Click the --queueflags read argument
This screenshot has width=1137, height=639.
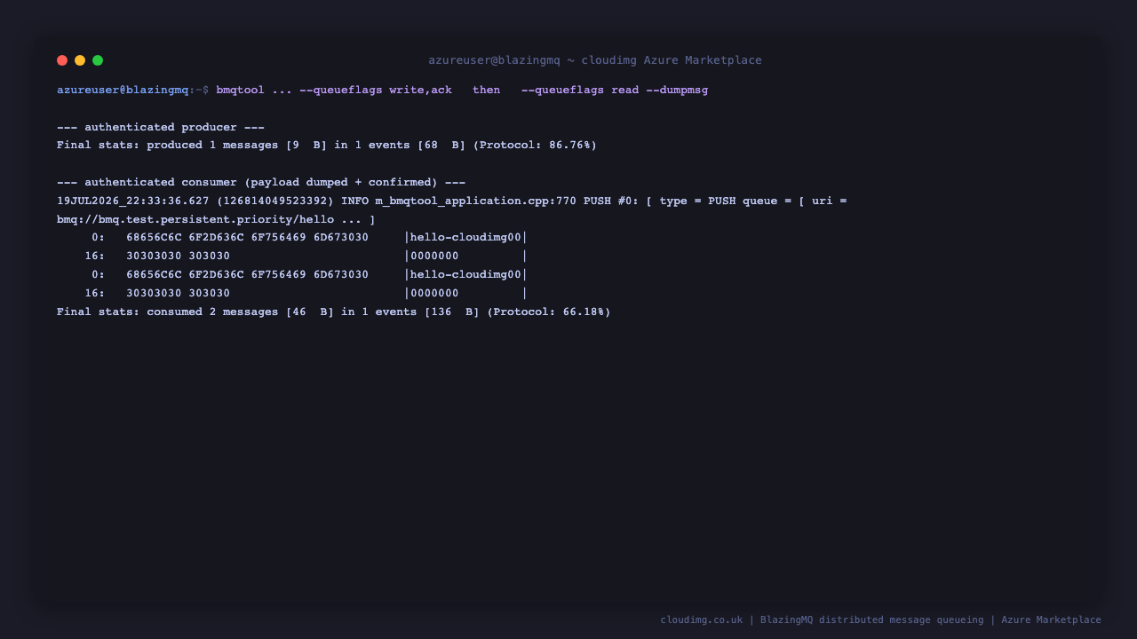click(x=580, y=91)
